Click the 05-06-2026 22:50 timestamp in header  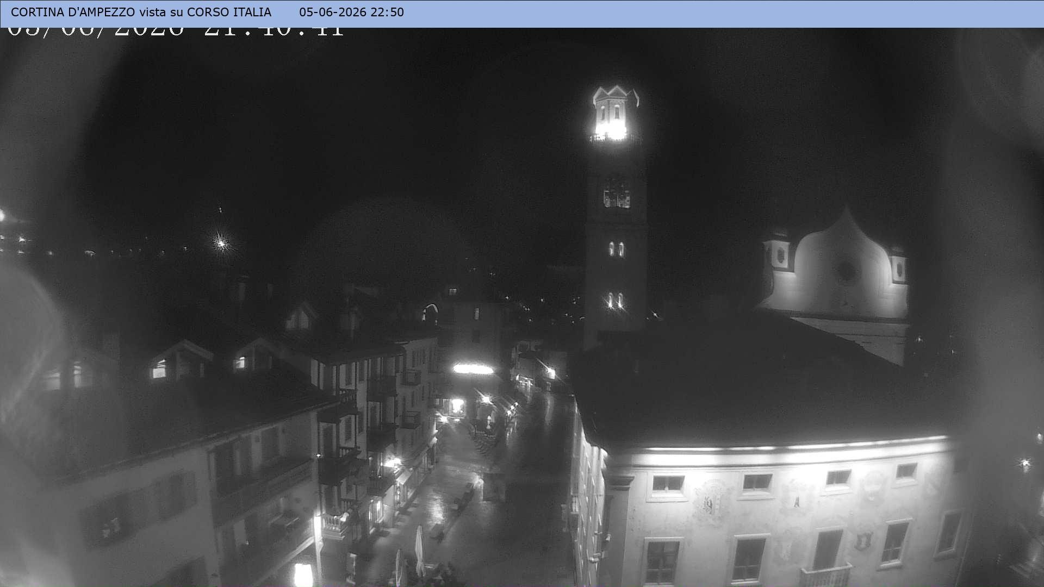coord(351,12)
